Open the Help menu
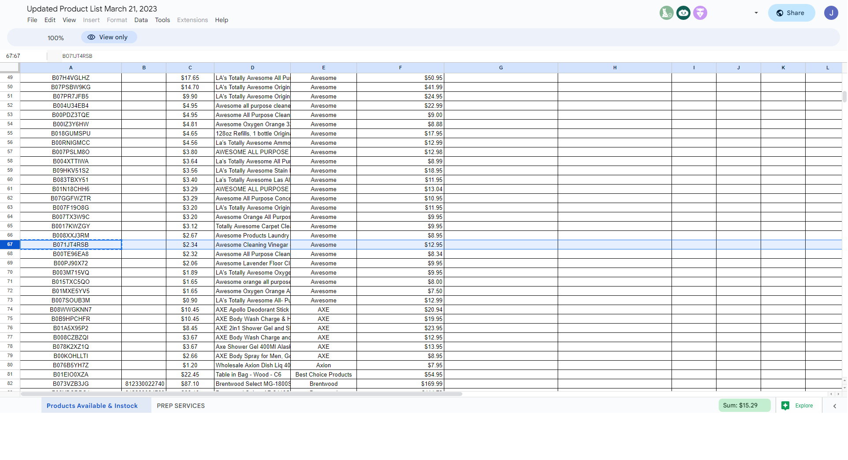The width and height of the screenshot is (848, 460). 221,20
